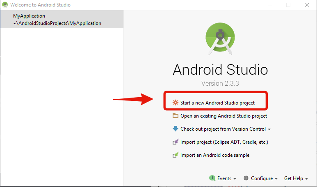Click the blue download arrow Version Control icon
Viewport: 317px width, 187px height.
pyautogui.click(x=175, y=129)
